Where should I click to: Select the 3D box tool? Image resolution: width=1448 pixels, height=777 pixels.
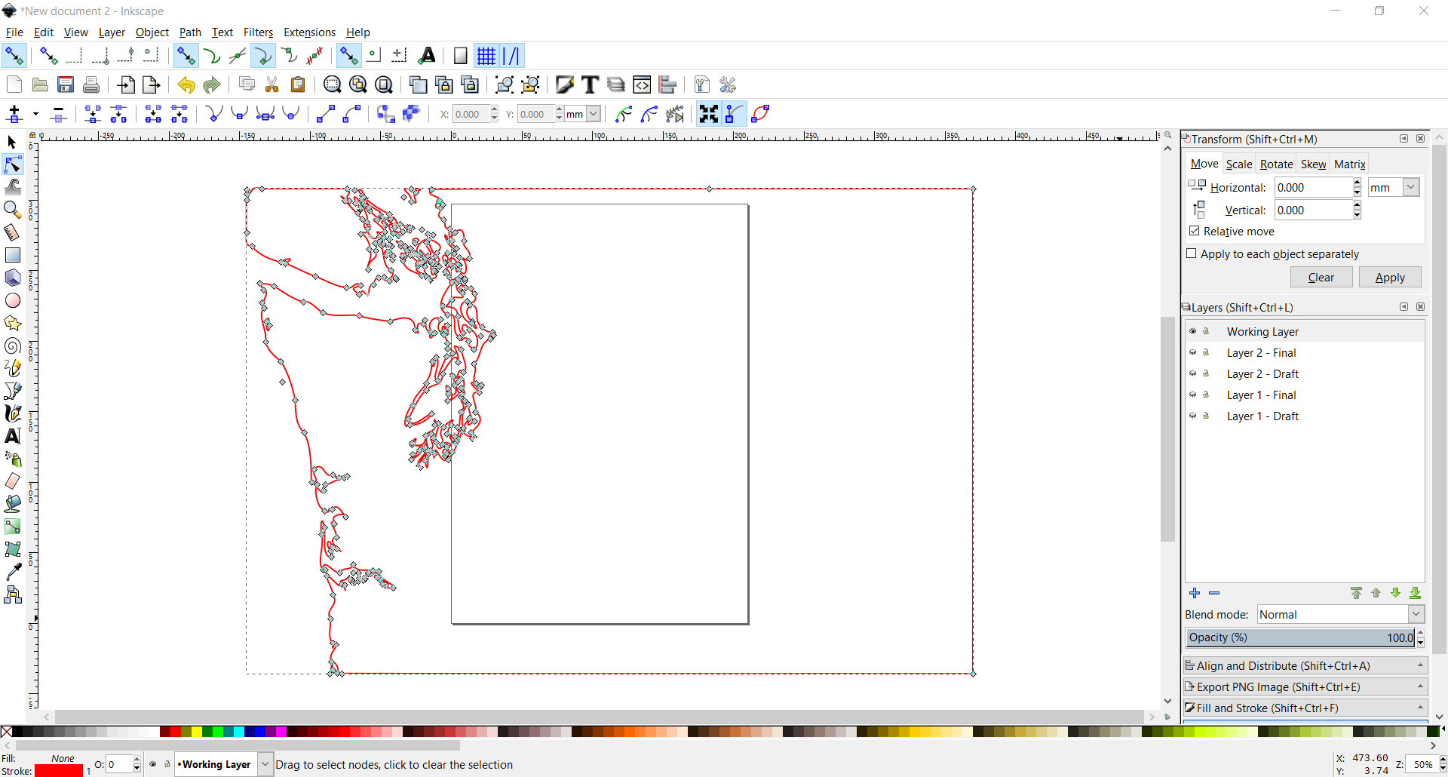click(x=13, y=278)
